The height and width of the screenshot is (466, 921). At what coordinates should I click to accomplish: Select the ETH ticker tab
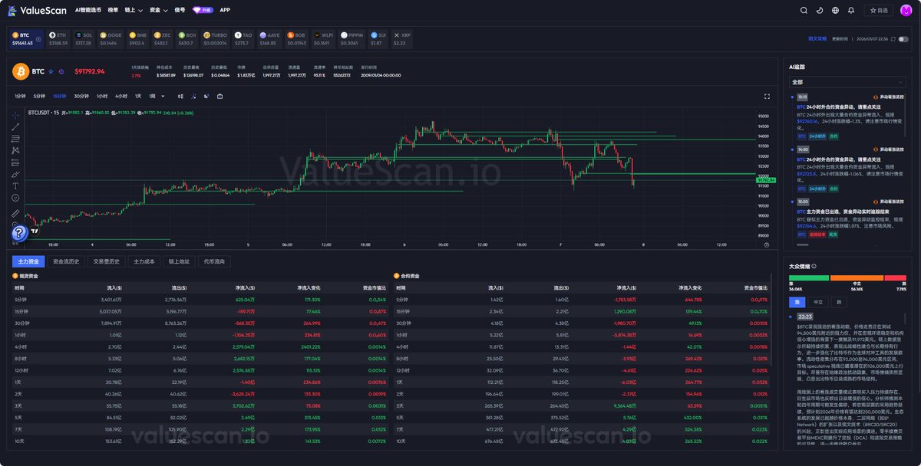point(58,38)
